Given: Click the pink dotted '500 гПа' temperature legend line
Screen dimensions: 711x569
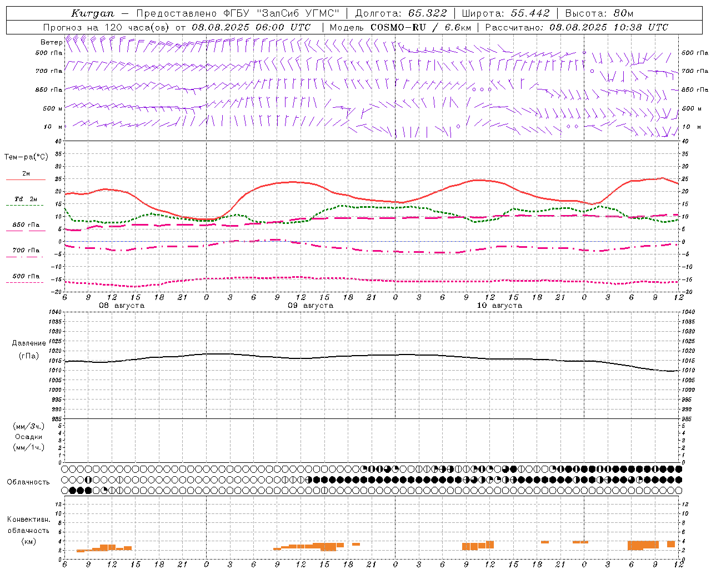Looking at the screenshot, I should click(24, 282).
